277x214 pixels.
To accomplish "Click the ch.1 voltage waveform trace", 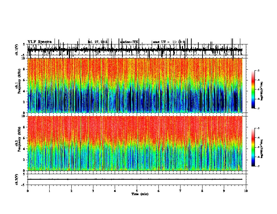I will click(x=135, y=50).
